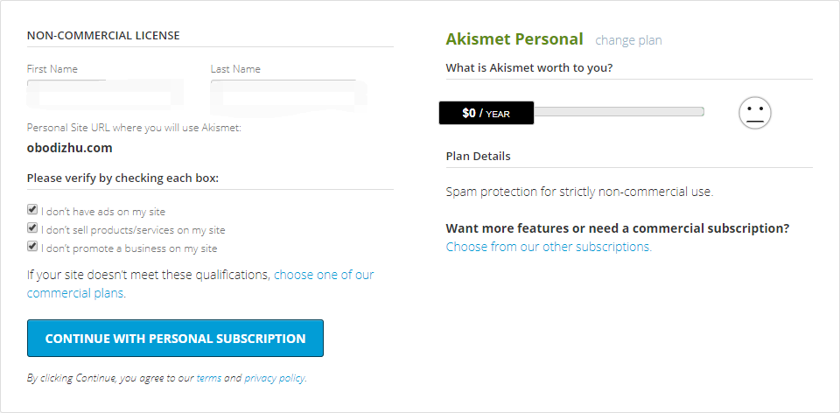This screenshot has width=840, height=413.
Task: Click the green "Akismet Personal" heading
Action: (x=514, y=39)
